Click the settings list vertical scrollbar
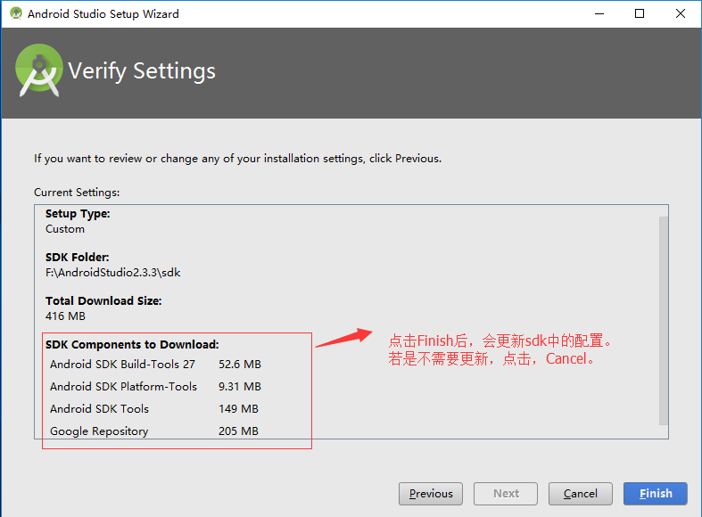Screen dimensions: 702x517 [664, 321]
